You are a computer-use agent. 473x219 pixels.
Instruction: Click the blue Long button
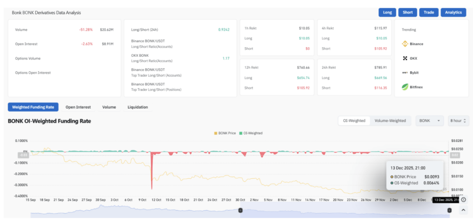(387, 12)
